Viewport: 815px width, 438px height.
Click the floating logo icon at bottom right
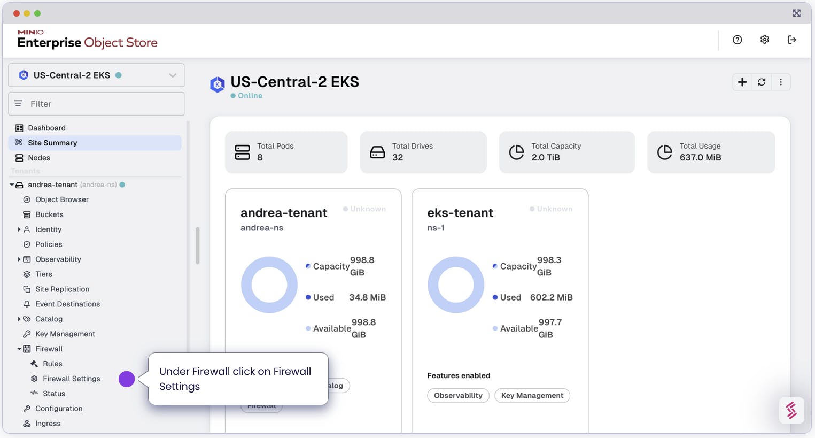pyautogui.click(x=791, y=410)
